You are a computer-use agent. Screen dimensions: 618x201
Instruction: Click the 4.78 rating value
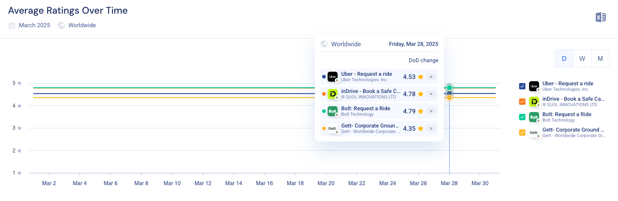(409, 94)
